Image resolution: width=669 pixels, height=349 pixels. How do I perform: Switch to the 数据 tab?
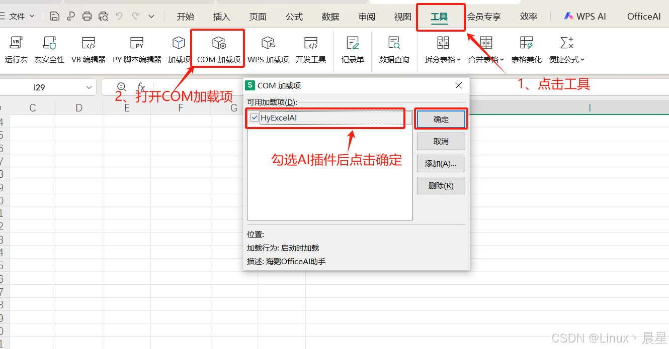(x=330, y=17)
